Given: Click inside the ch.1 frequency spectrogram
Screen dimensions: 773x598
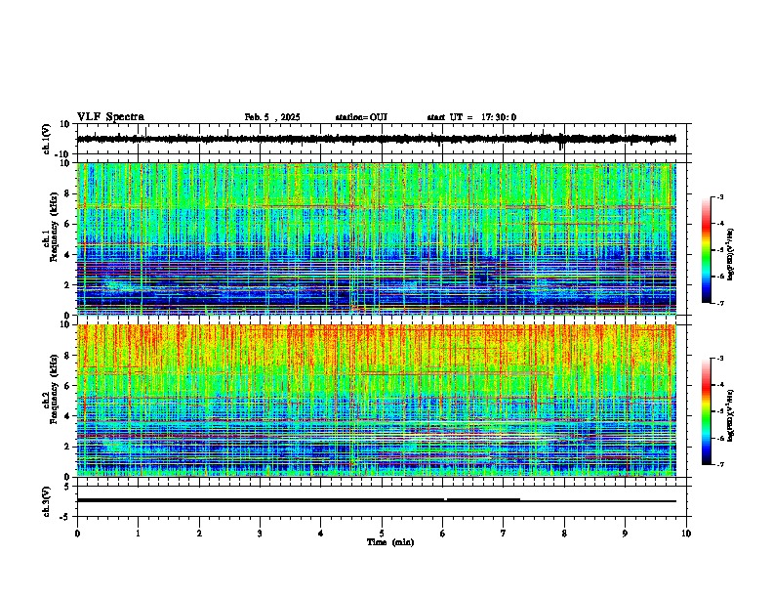Looking at the screenshot, I should (377, 238).
